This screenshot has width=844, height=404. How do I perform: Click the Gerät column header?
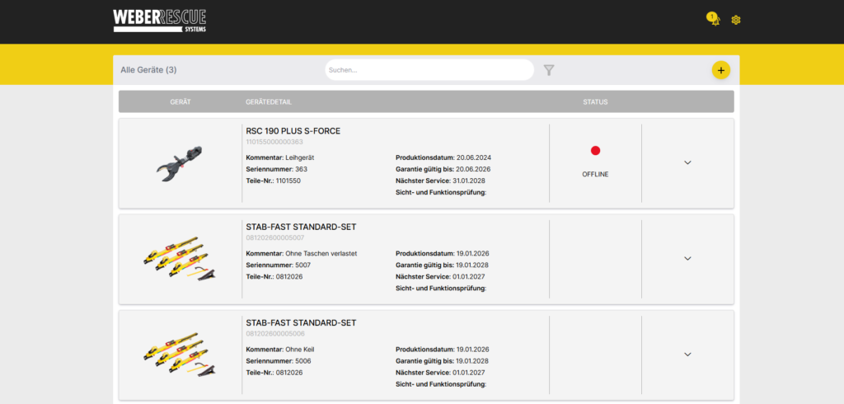tap(181, 101)
